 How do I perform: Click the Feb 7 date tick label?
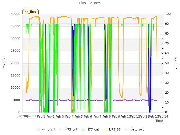click(97, 116)
